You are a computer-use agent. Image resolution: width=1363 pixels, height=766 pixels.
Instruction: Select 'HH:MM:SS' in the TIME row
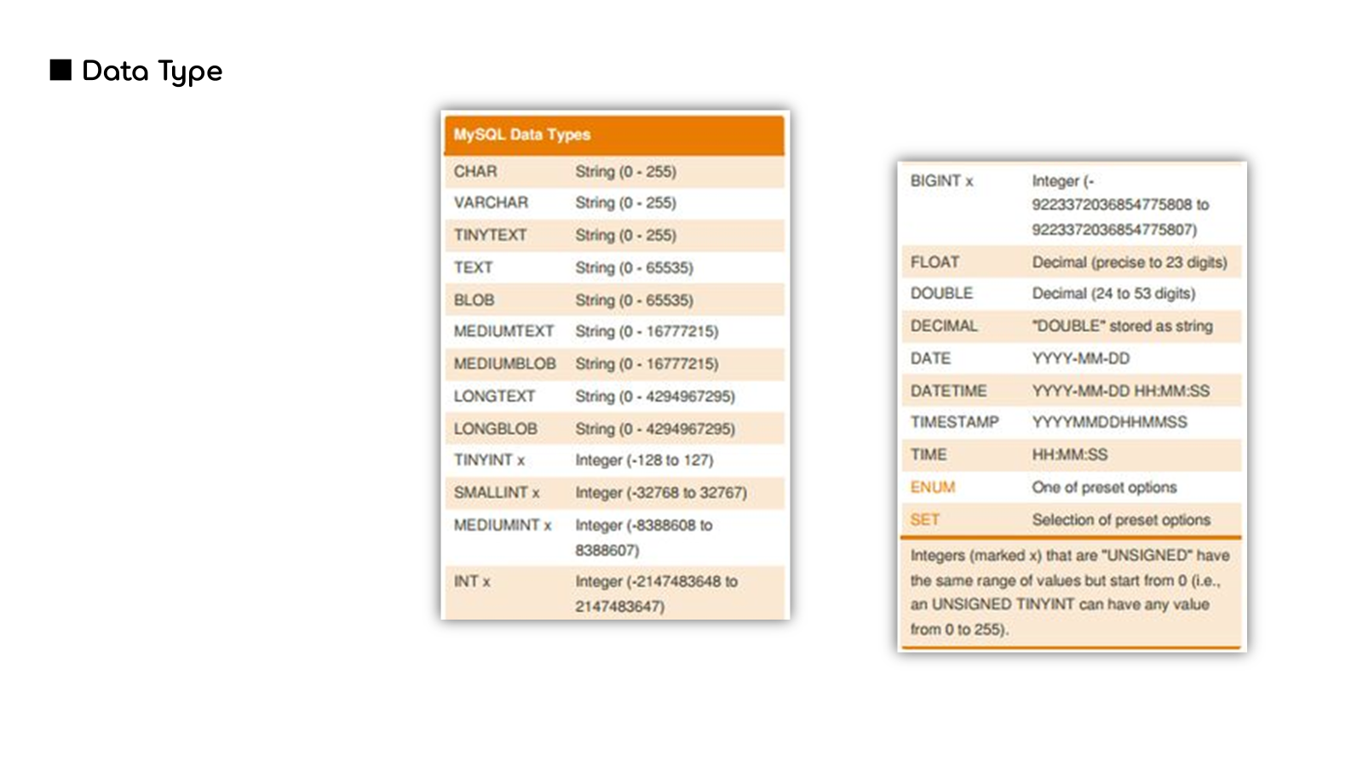click(x=1070, y=454)
